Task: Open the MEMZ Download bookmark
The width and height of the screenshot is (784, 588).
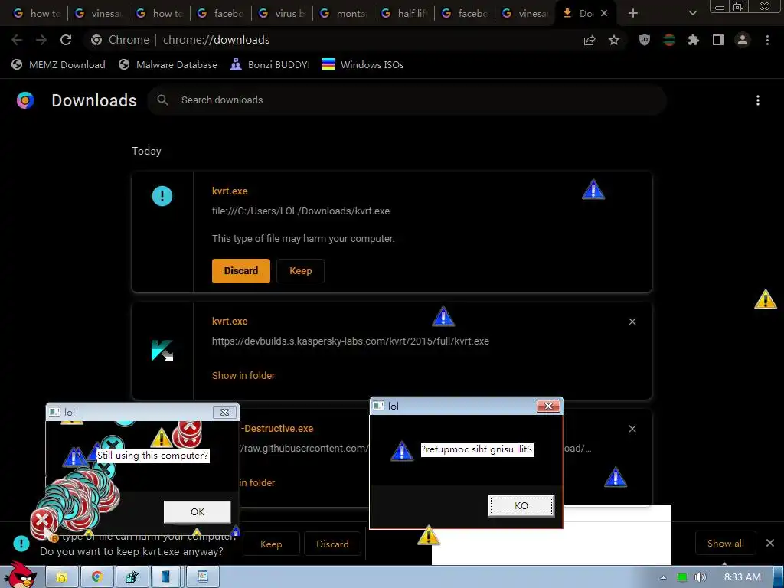Action: click(58, 64)
